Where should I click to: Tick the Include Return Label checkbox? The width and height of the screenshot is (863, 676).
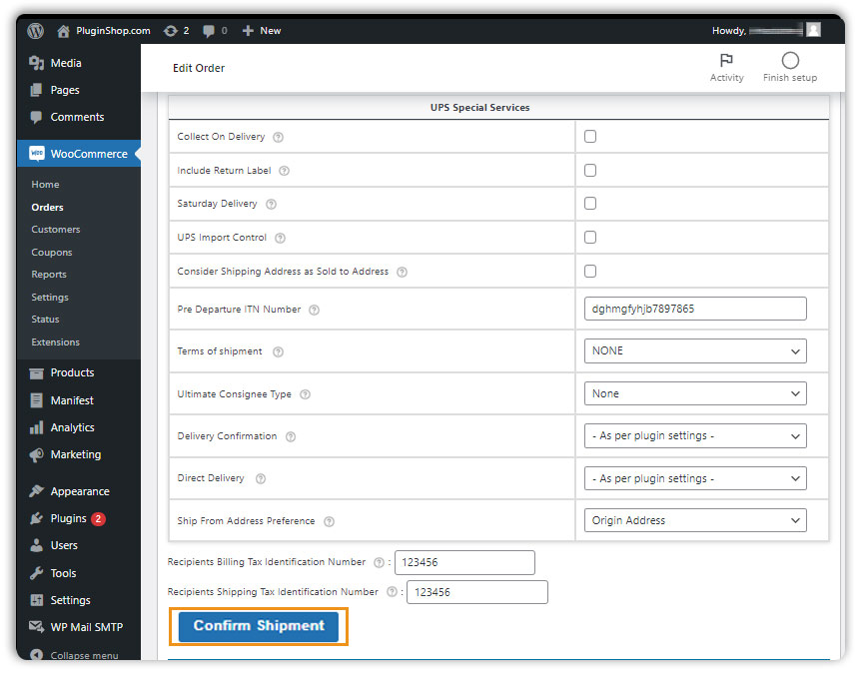[x=590, y=171]
